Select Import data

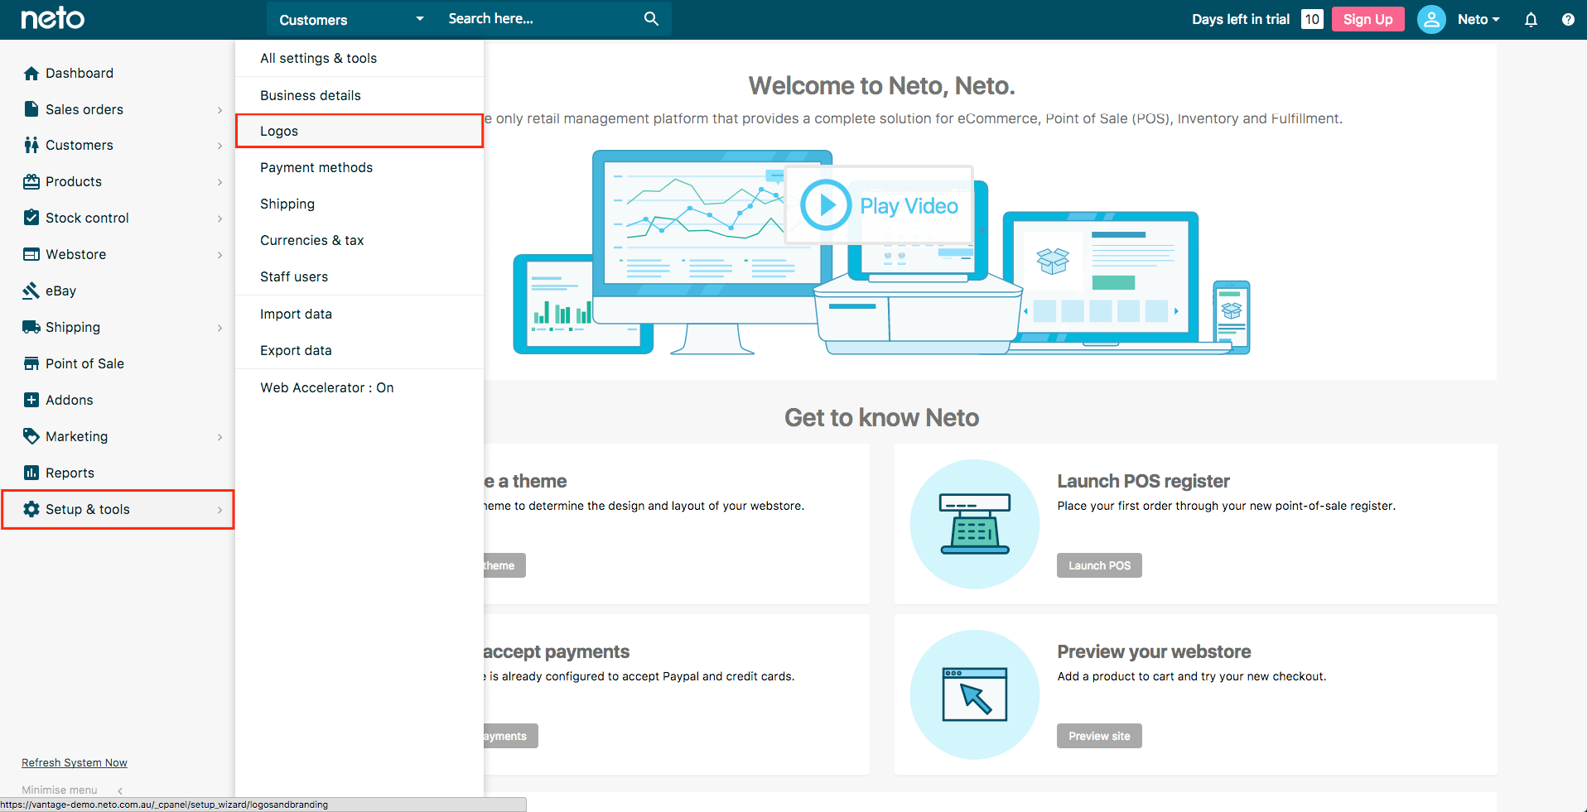click(x=359, y=314)
